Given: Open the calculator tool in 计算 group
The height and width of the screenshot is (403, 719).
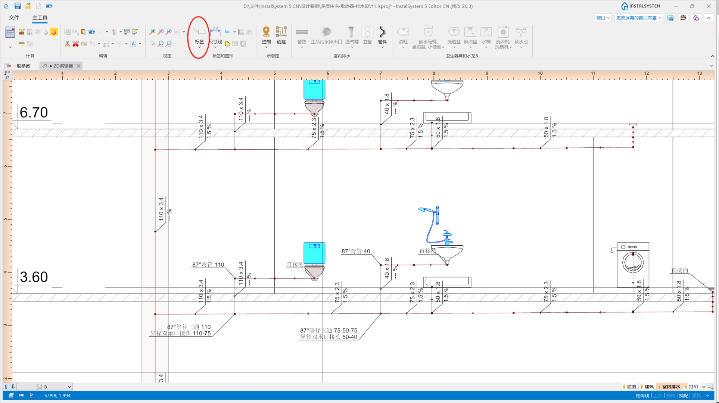Looking at the screenshot, I should 10,32.
